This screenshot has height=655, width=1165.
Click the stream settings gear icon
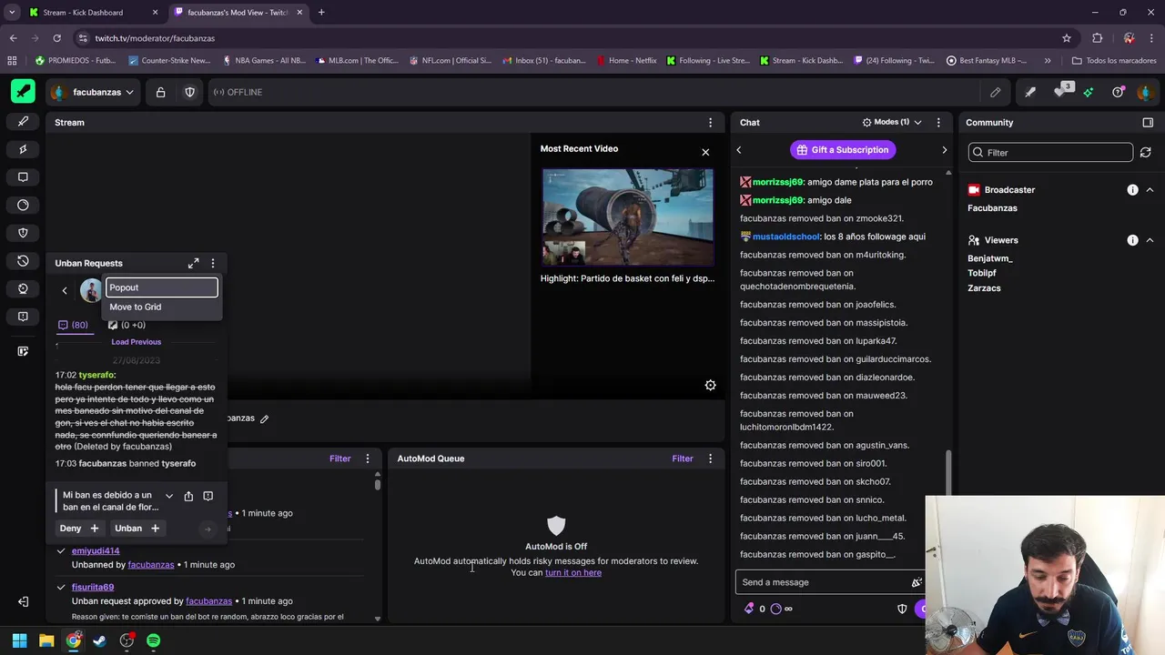tap(711, 385)
